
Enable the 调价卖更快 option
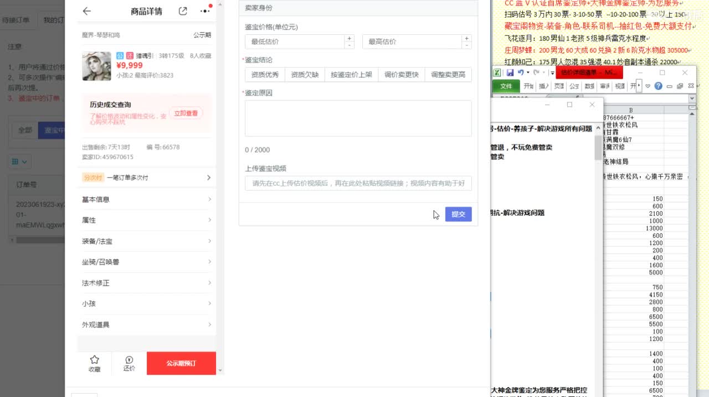tap(401, 74)
